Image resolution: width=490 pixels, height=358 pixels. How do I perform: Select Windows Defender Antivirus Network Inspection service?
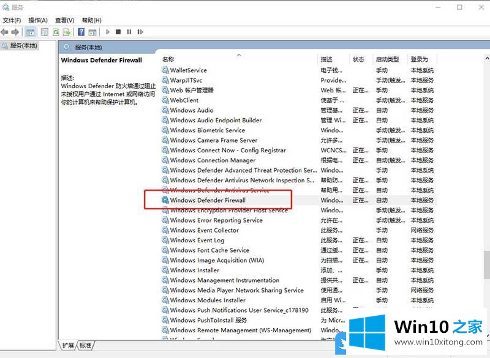click(298, 180)
